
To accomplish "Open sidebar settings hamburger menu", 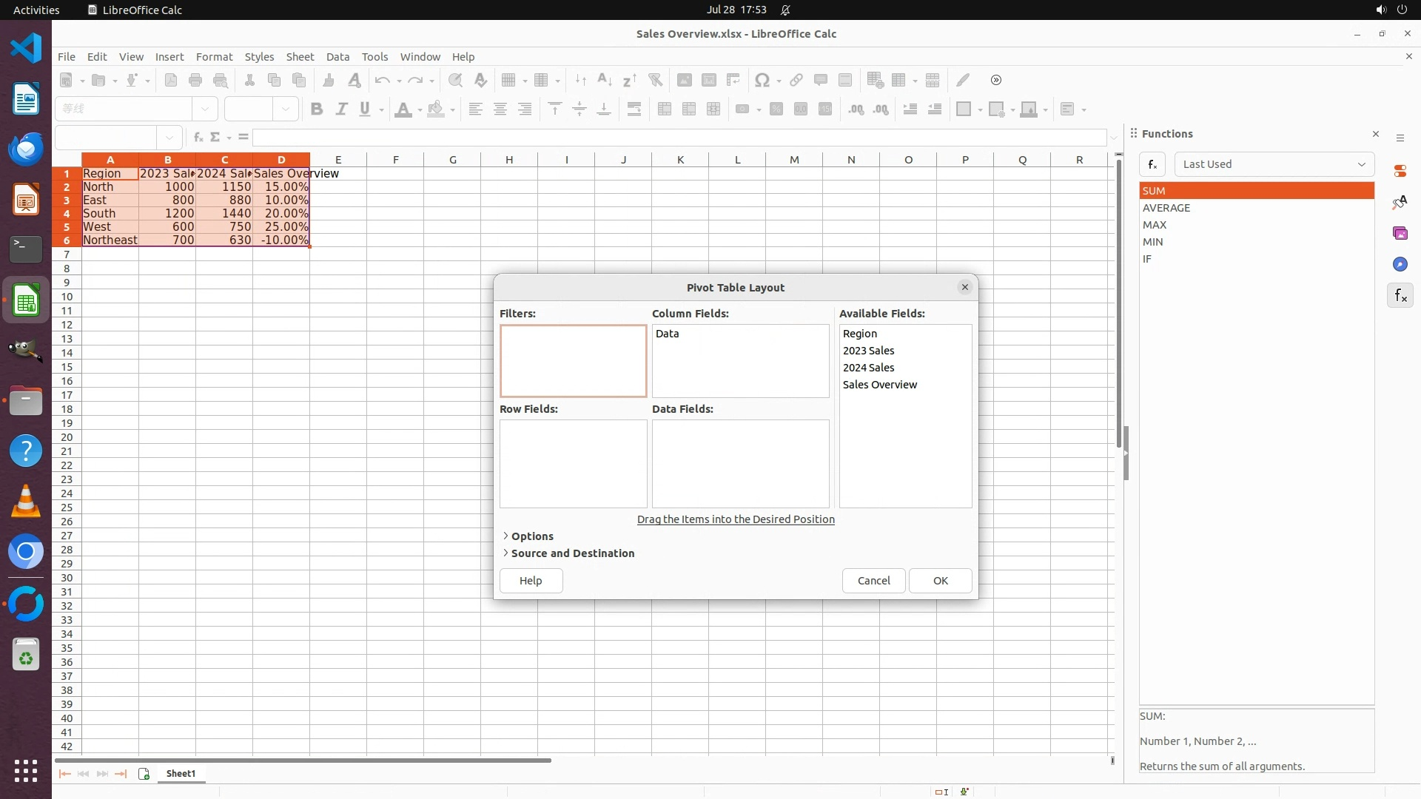I will pos(1400,138).
